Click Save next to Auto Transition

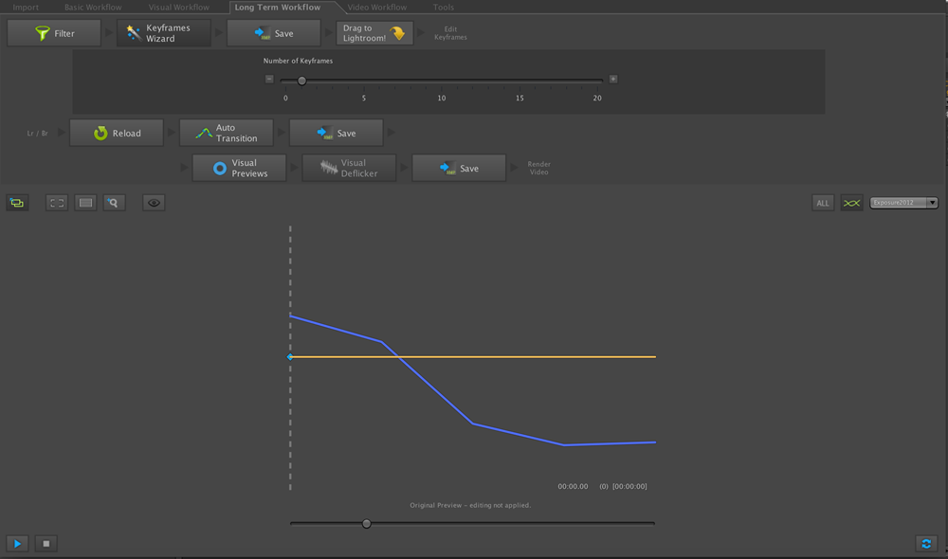pyautogui.click(x=337, y=133)
